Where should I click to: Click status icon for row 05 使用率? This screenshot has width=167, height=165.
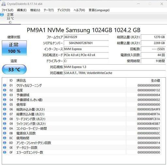click(x=5, y=105)
